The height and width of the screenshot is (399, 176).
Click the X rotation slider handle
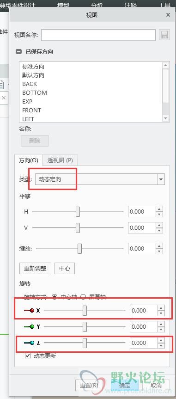[x=85, y=310]
